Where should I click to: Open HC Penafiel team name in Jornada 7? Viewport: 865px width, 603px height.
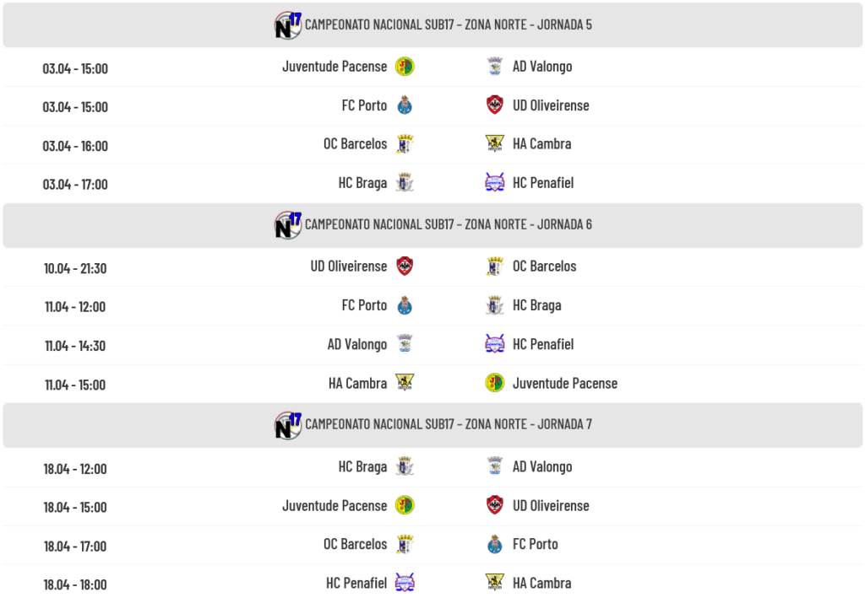point(356,583)
